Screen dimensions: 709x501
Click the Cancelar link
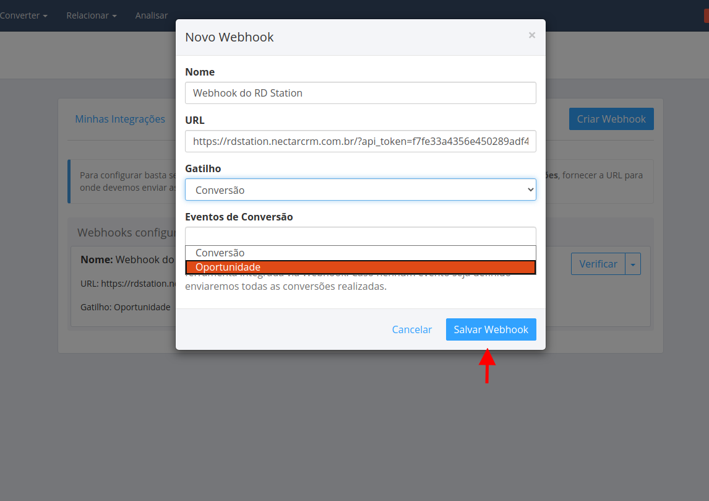tap(412, 329)
